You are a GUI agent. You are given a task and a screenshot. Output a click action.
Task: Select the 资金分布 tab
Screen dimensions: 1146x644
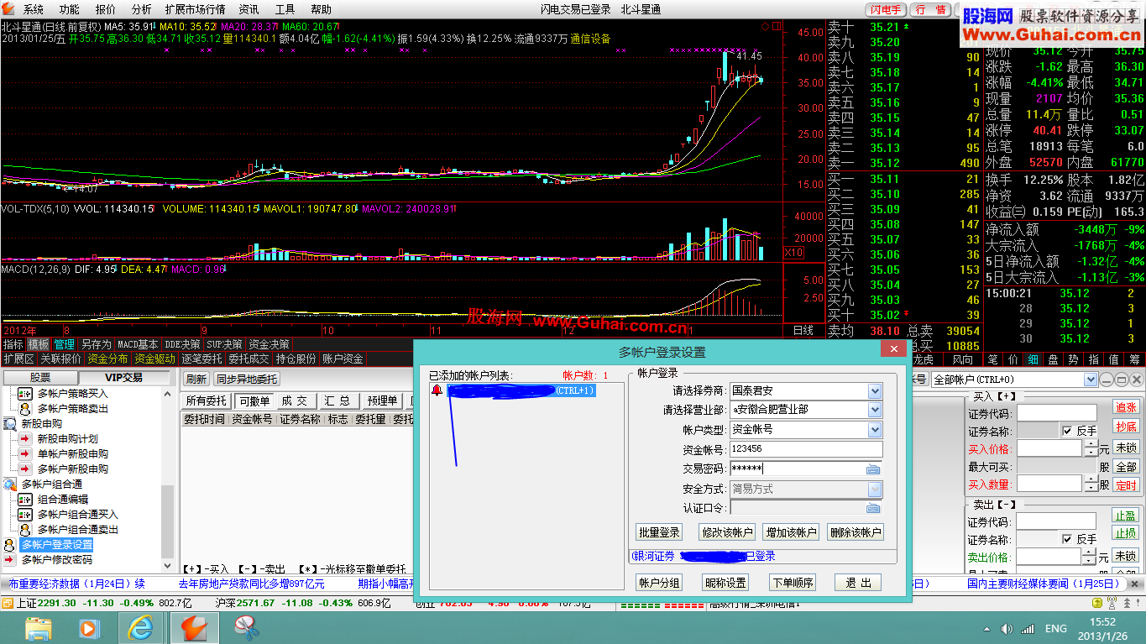tap(108, 359)
